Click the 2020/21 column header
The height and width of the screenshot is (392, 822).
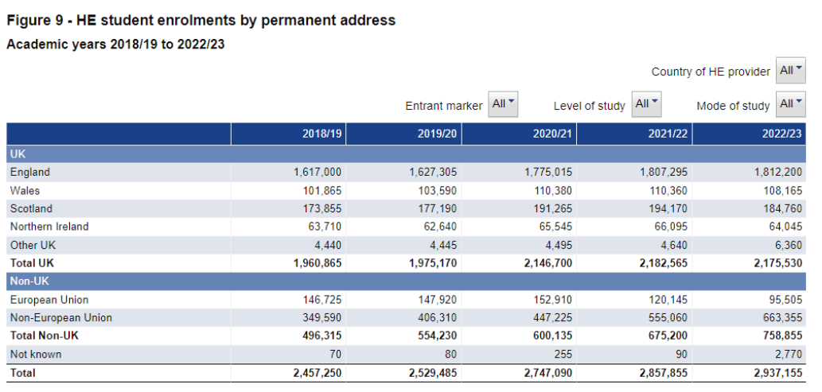pyautogui.click(x=552, y=134)
